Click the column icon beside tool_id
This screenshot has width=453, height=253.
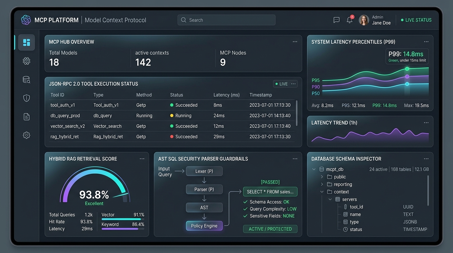(x=345, y=207)
